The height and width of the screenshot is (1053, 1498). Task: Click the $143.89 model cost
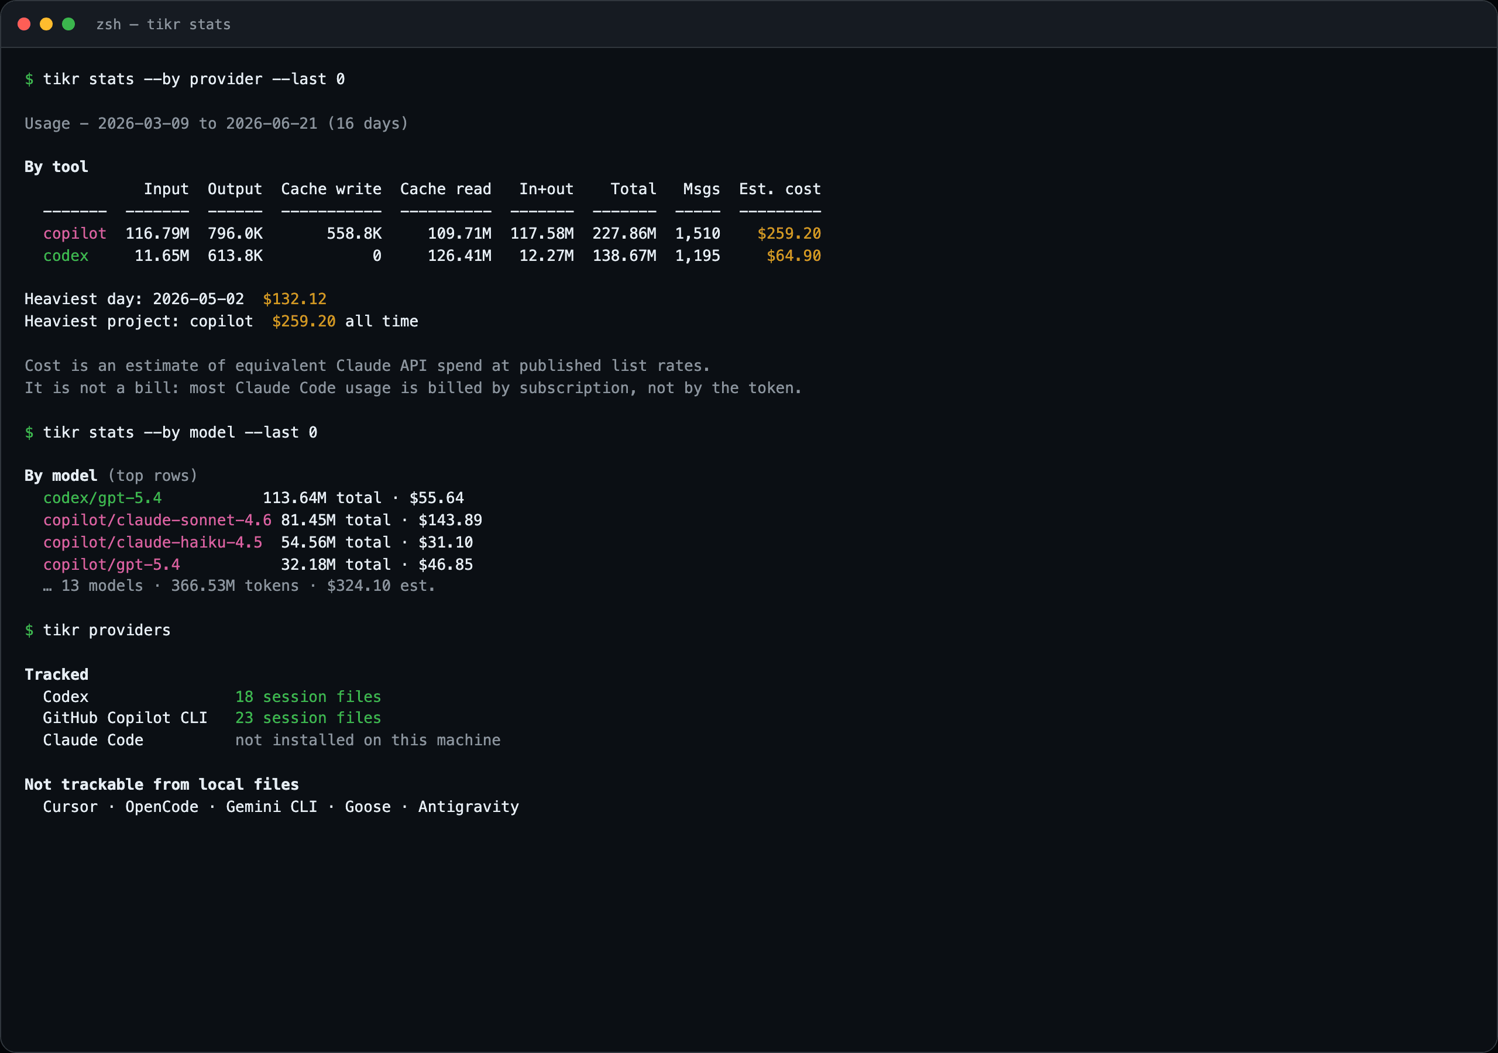pos(450,521)
